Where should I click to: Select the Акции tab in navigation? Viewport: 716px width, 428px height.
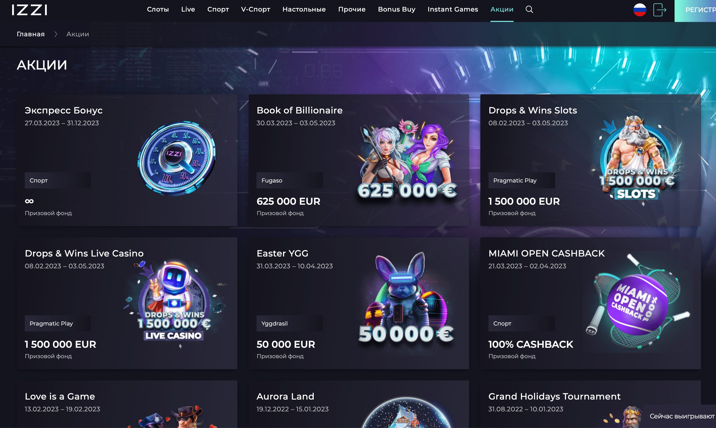502,10
